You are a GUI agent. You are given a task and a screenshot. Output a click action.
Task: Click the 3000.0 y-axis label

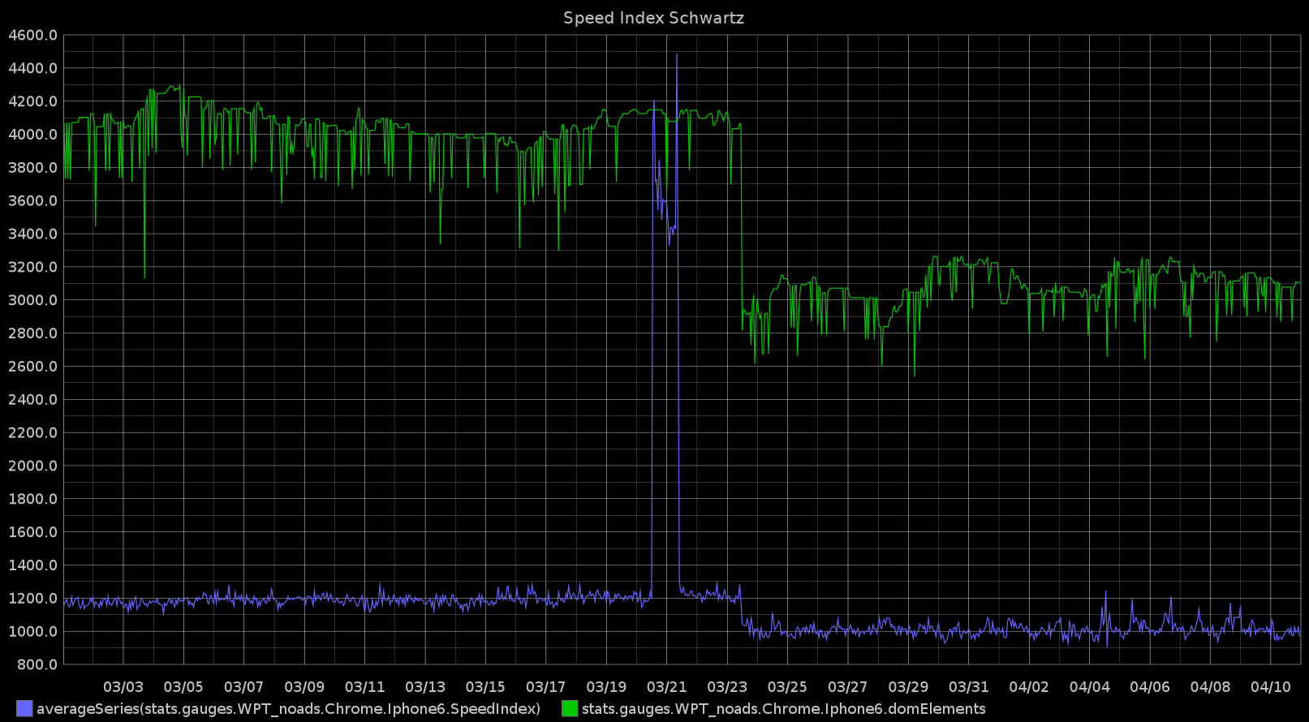[32, 300]
